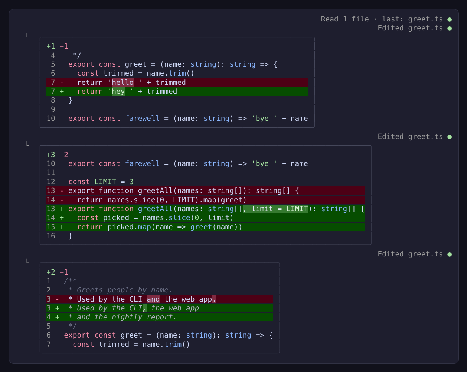Viewport: 467px width, 372px height.
Task: Click line 8 closing brace "}"
Action: click(x=71, y=100)
